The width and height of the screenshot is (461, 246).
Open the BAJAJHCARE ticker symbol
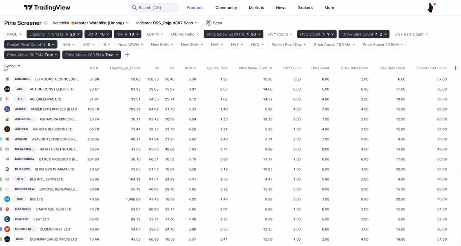(x=24, y=149)
